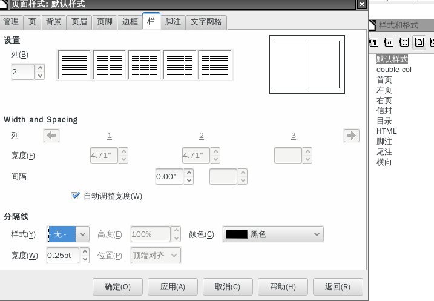The image size is (434, 301).
Task: Close the page style dialog
Action: tap(362, 4)
